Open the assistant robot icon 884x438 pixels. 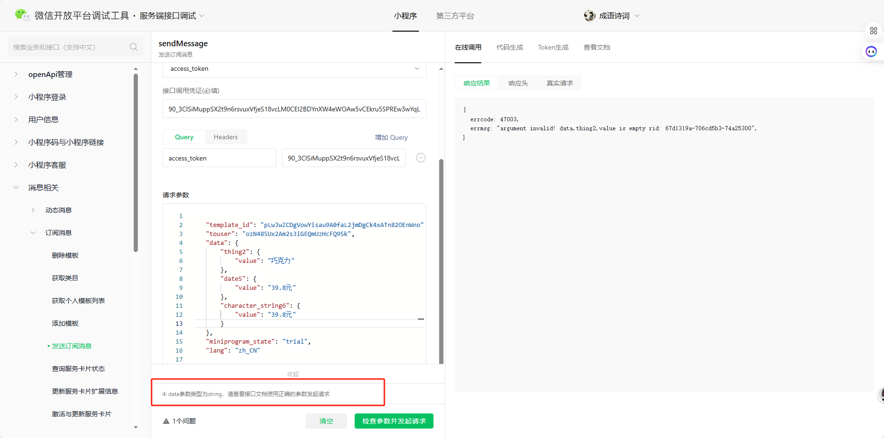click(871, 51)
